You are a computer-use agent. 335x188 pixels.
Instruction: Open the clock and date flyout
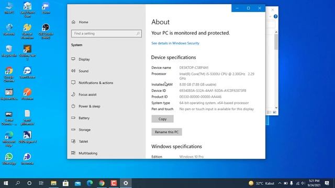(x=314, y=183)
